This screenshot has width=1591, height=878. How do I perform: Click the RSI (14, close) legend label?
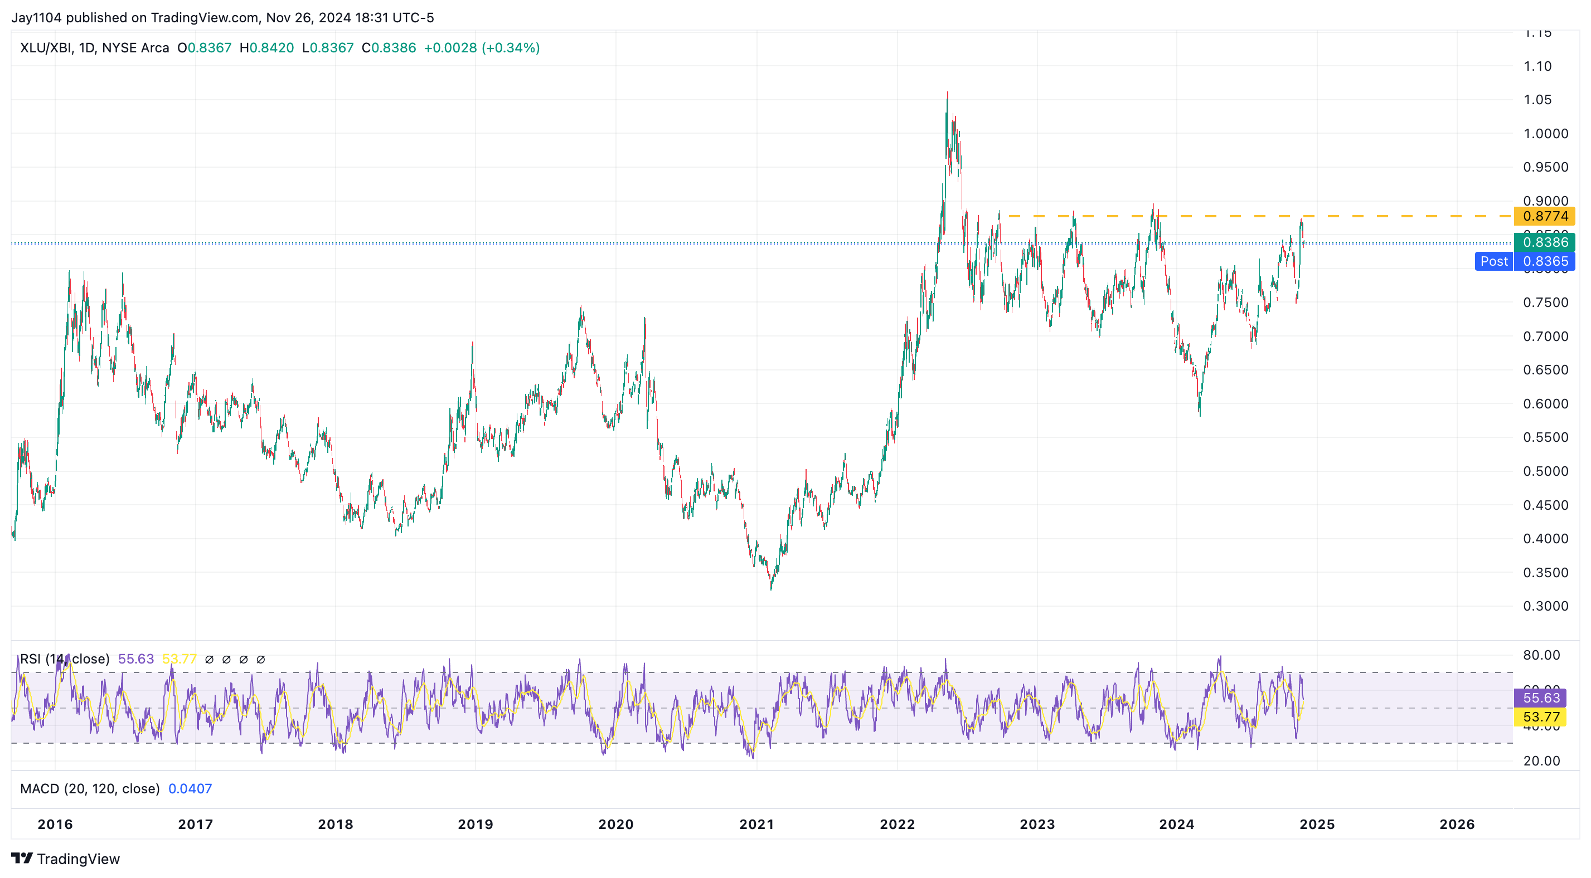pos(65,659)
